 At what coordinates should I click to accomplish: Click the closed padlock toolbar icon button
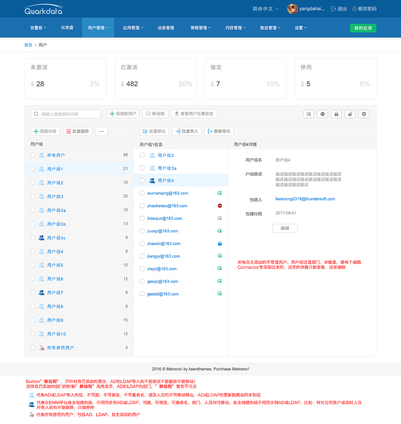pyautogui.click(x=336, y=114)
